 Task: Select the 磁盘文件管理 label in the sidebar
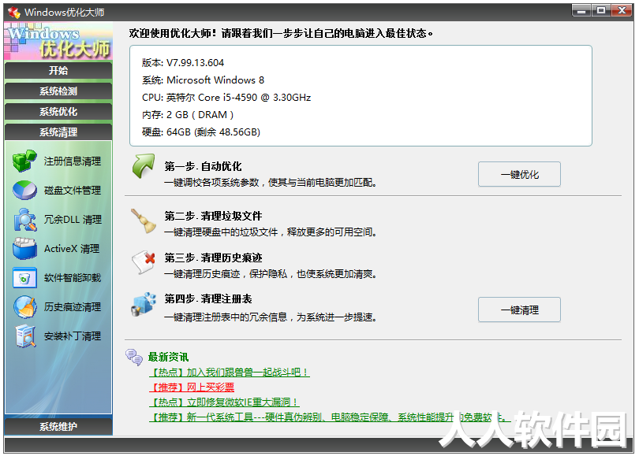(73, 191)
